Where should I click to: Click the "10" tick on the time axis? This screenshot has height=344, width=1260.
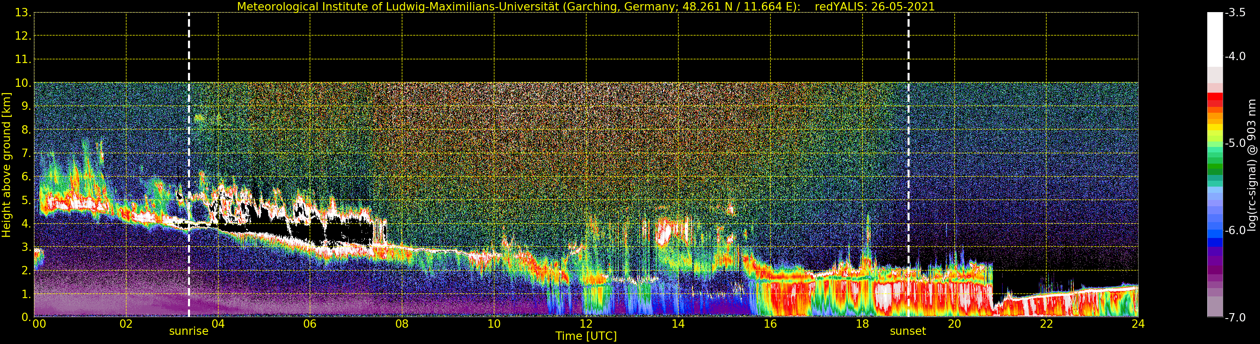[x=494, y=324]
